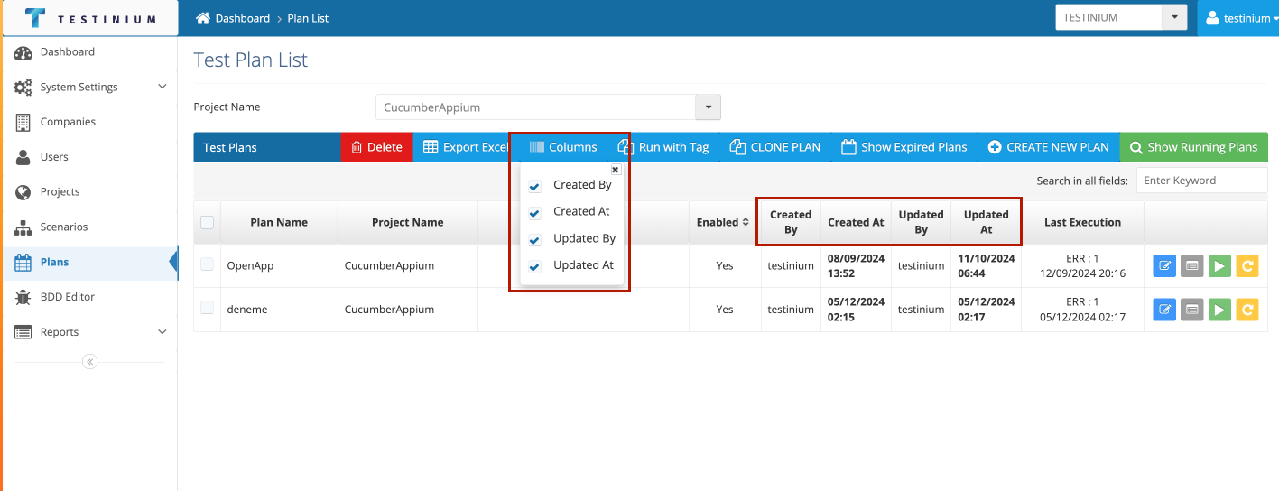
Task: Uncheck the Updated By column checkbox
Action: [534, 240]
